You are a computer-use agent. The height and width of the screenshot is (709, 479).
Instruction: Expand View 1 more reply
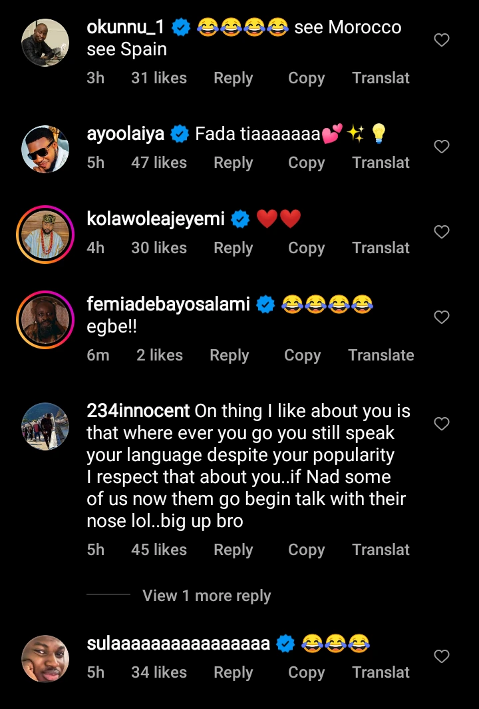click(x=206, y=596)
